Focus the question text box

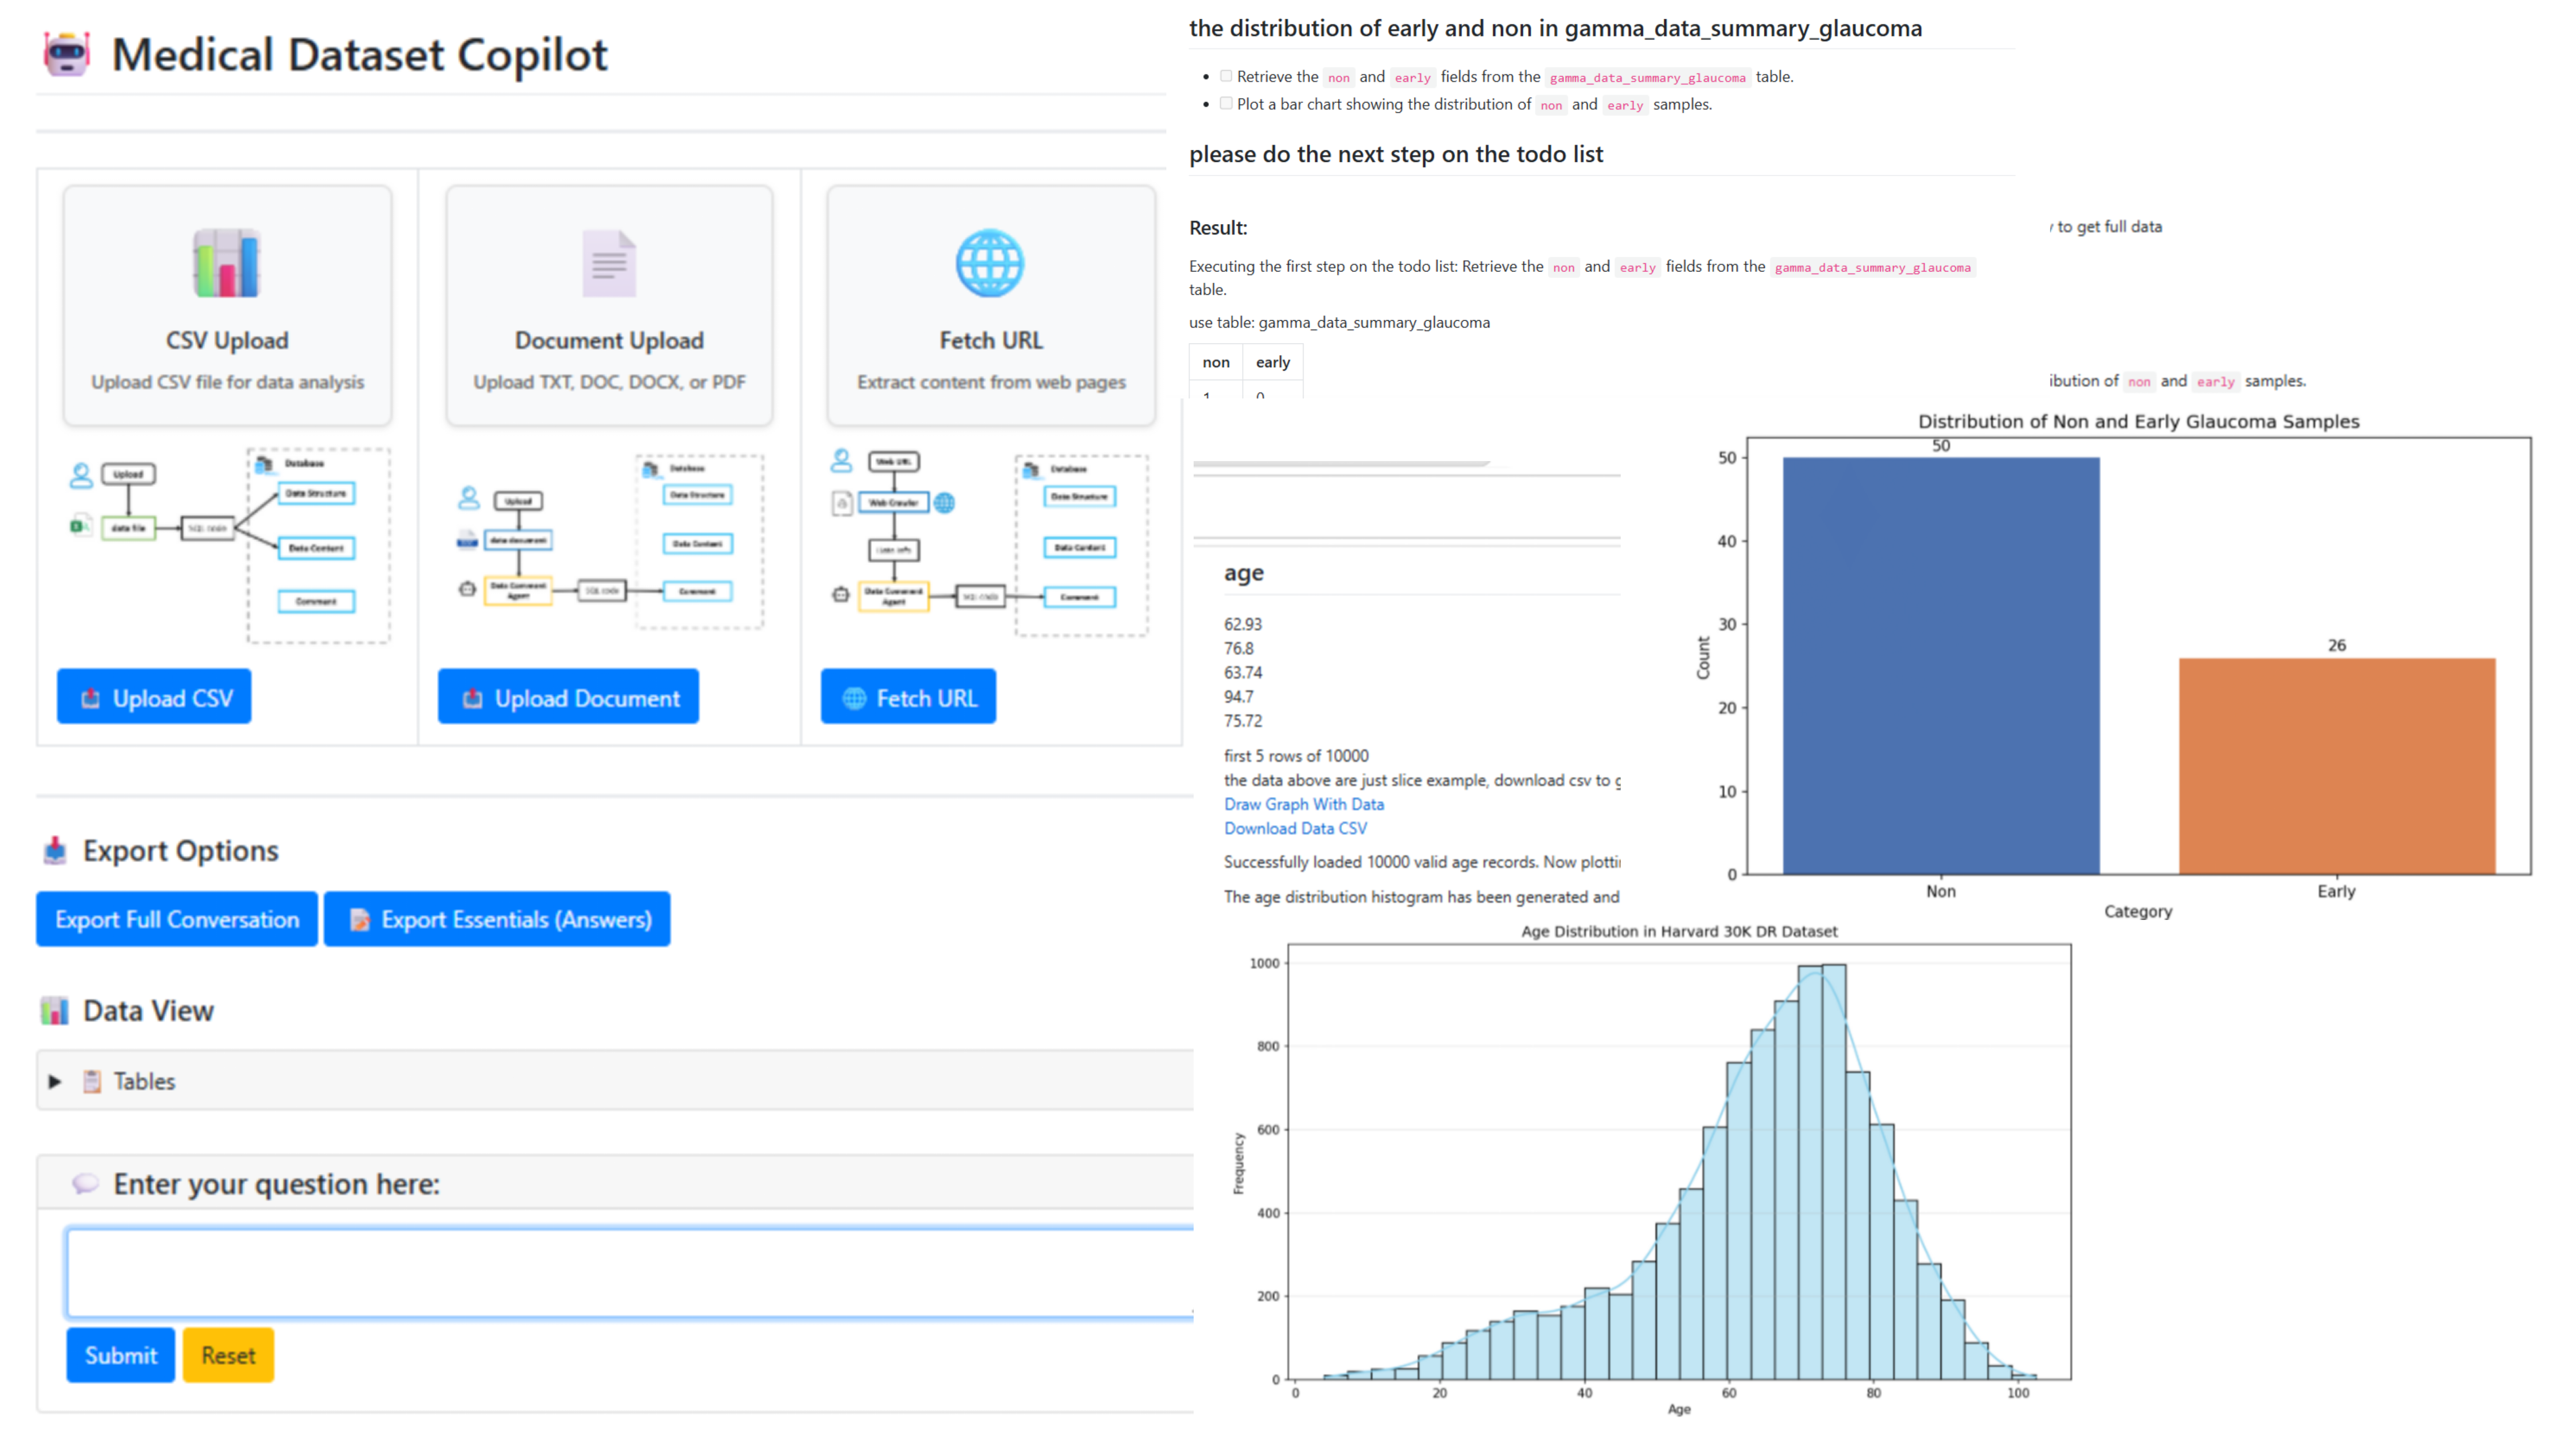(630, 1272)
